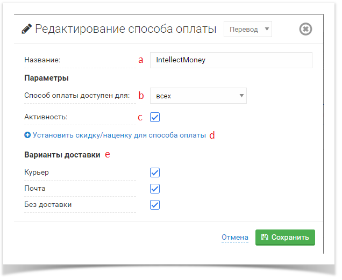Click the pencil edit icon in header
This screenshot has width=342, height=280.
pyautogui.click(x=26, y=29)
